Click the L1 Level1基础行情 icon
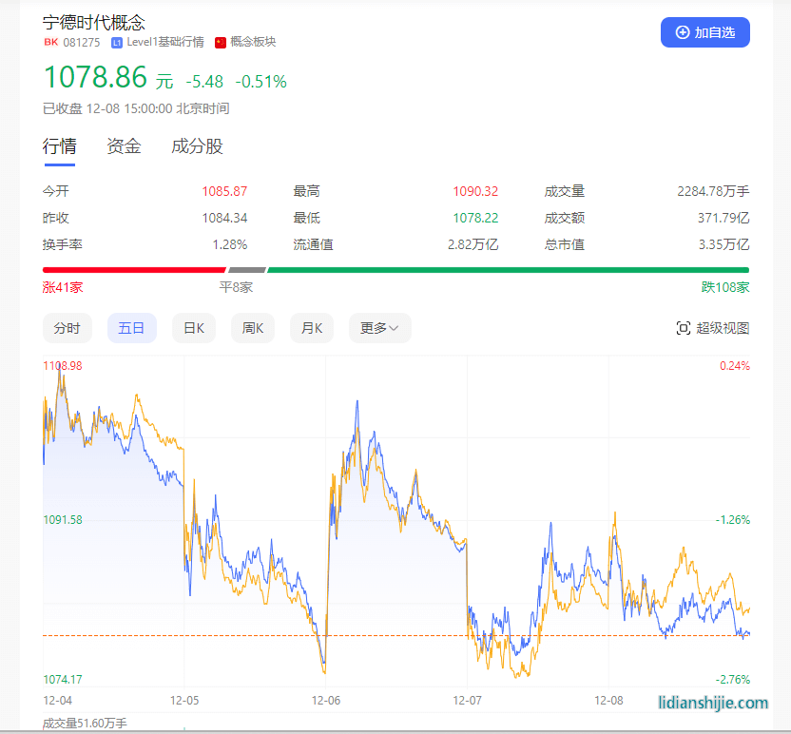791x734 pixels. pyautogui.click(x=117, y=43)
